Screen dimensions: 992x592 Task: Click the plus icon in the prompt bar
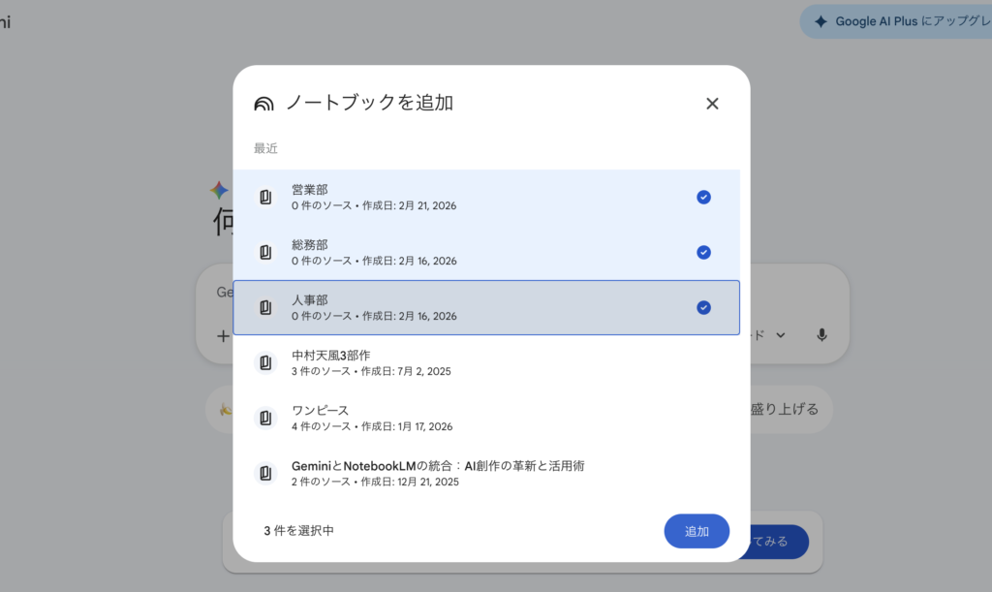(223, 336)
